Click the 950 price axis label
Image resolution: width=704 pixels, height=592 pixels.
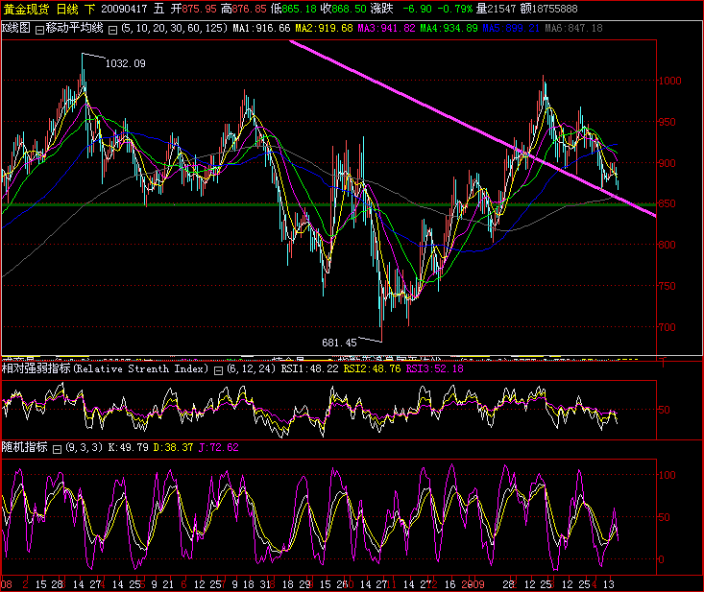coord(667,122)
